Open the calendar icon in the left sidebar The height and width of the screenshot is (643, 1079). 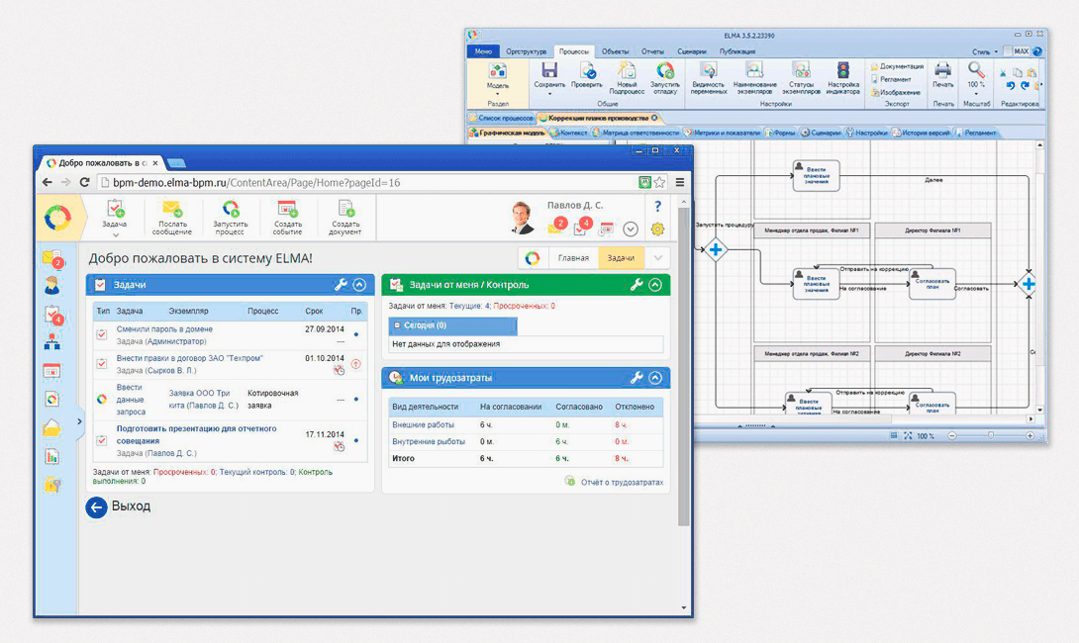(x=52, y=371)
